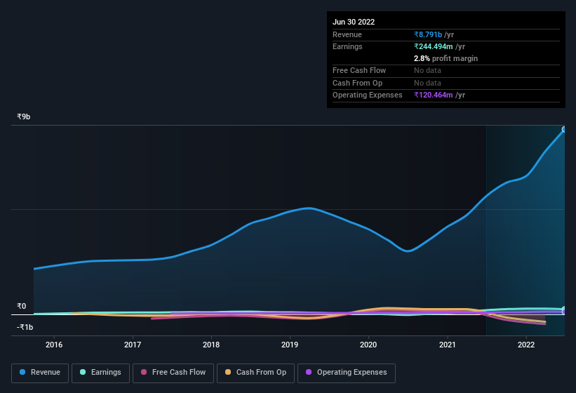Image resolution: width=576 pixels, height=393 pixels.
Task: Click the 2.8% profit margin text
Action: coord(446,58)
